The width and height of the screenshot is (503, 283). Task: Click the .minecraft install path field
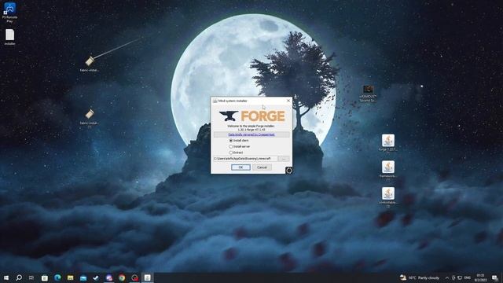point(245,159)
